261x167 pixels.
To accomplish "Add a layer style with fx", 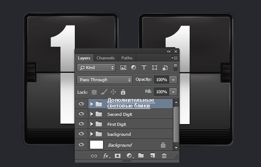I will (107, 156).
